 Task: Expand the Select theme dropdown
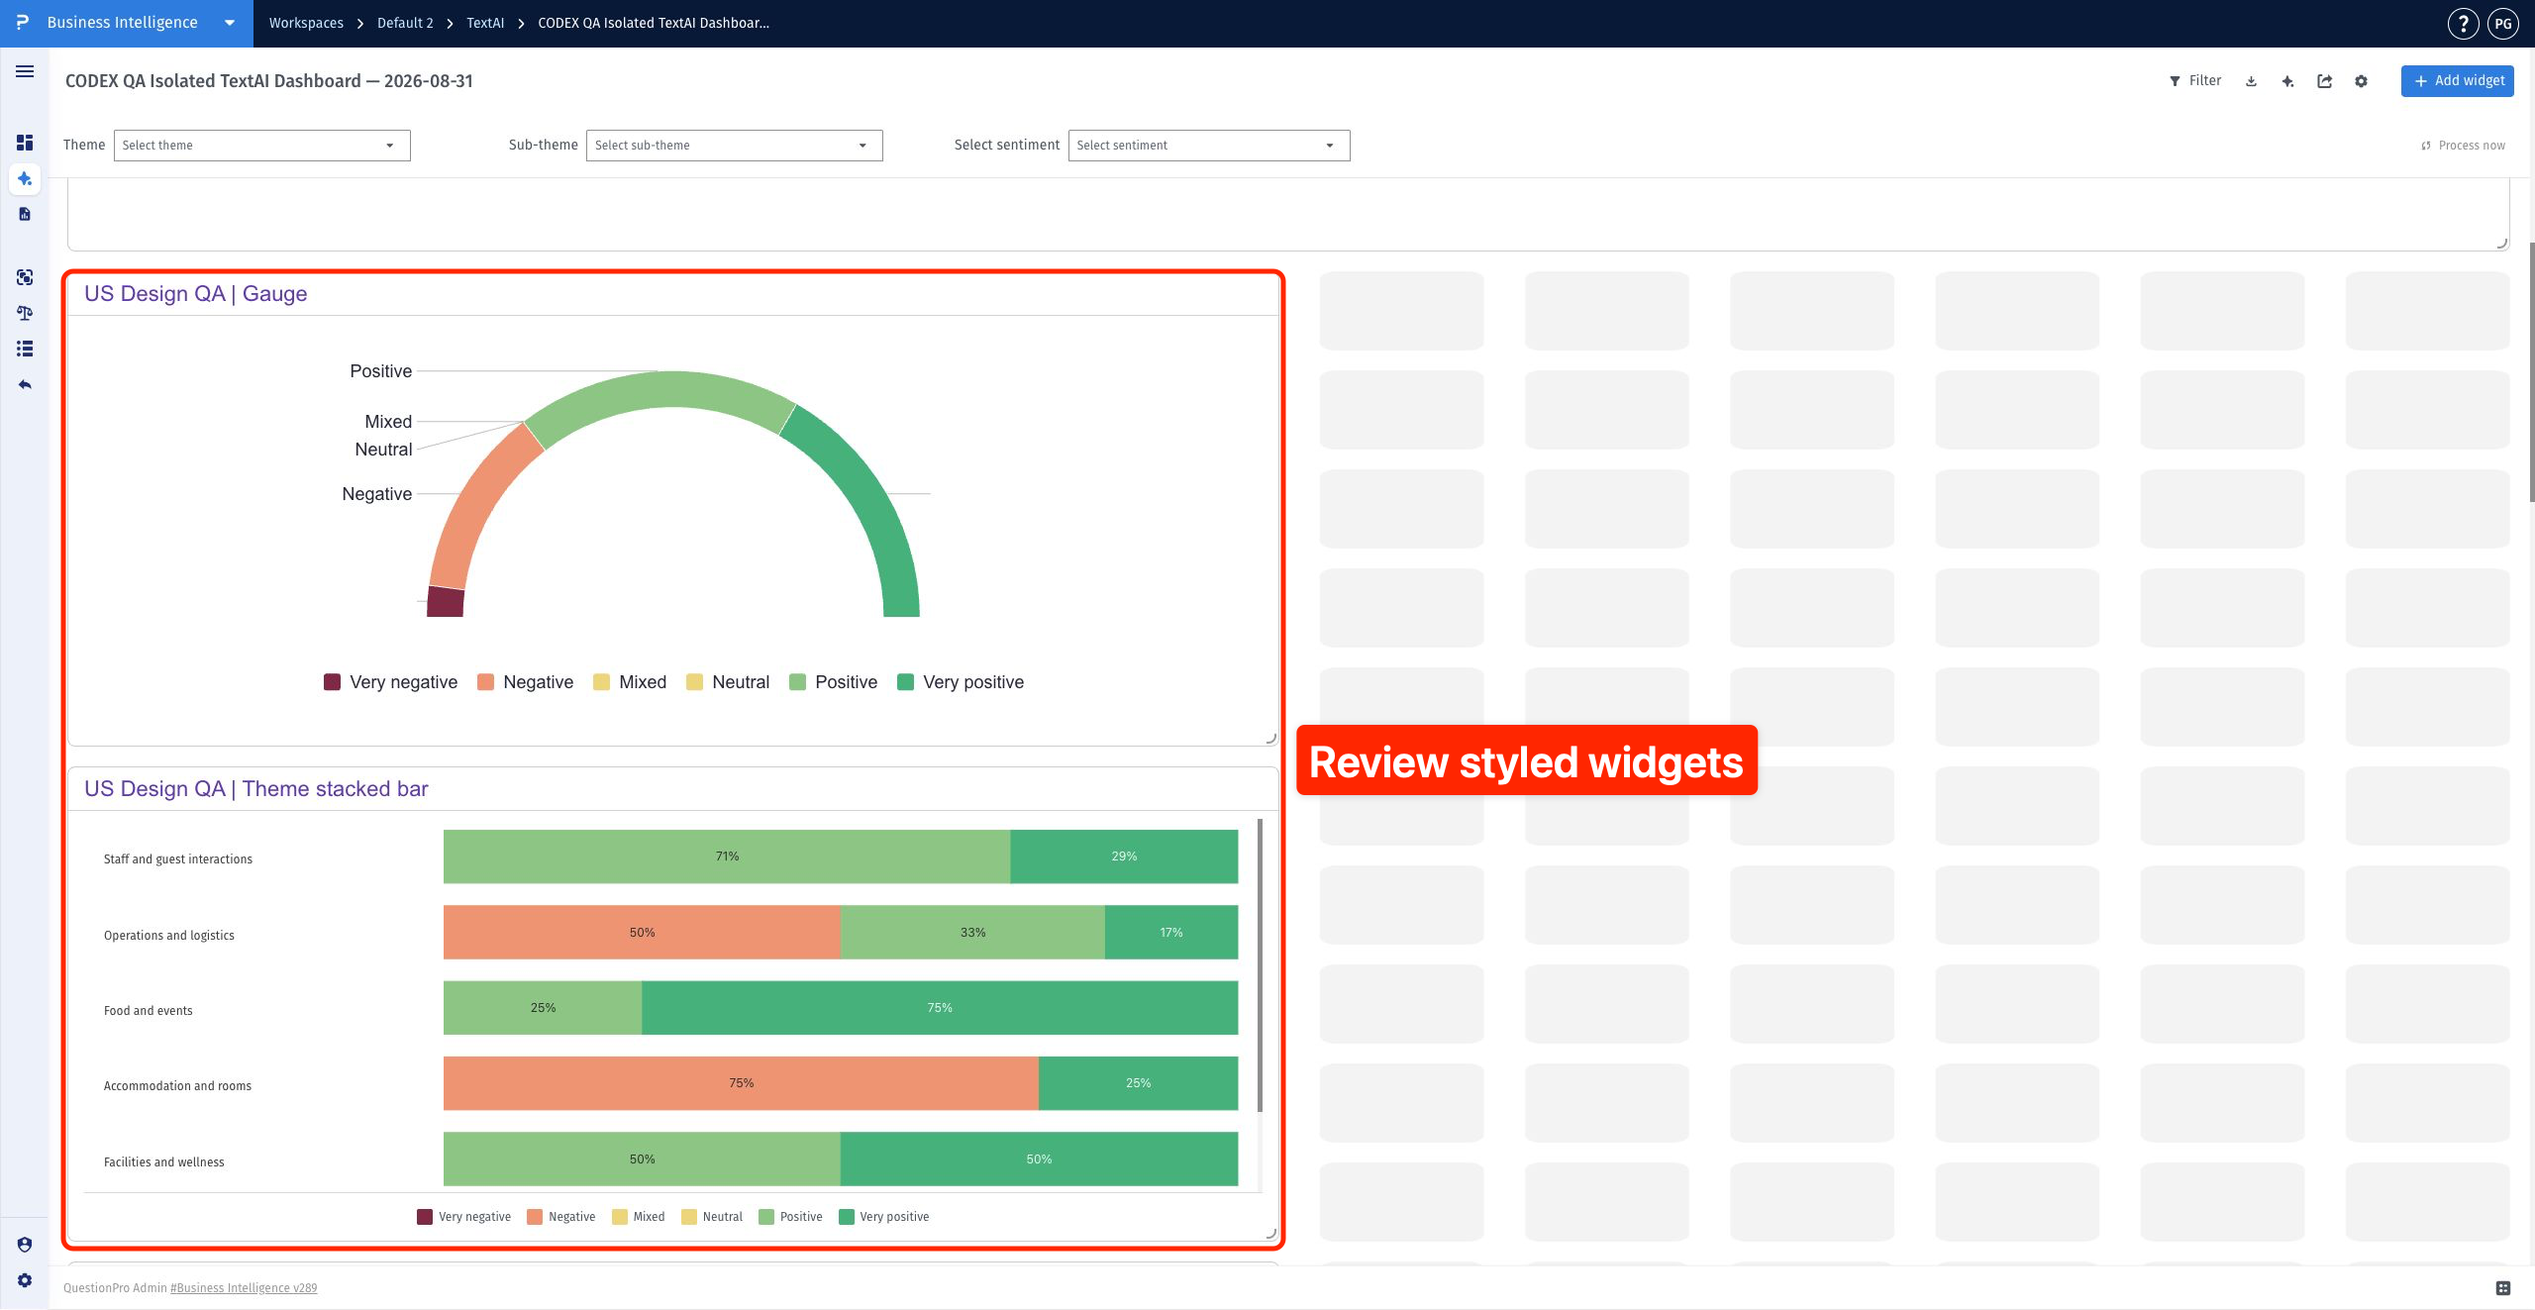pos(262,146)
